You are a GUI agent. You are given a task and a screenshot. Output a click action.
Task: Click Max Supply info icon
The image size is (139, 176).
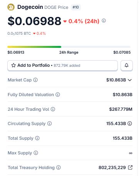[36, 153]
